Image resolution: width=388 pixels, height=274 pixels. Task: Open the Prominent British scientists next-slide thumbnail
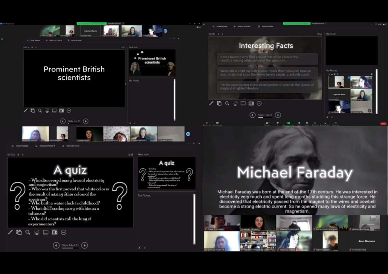click(x=152, y=62)
